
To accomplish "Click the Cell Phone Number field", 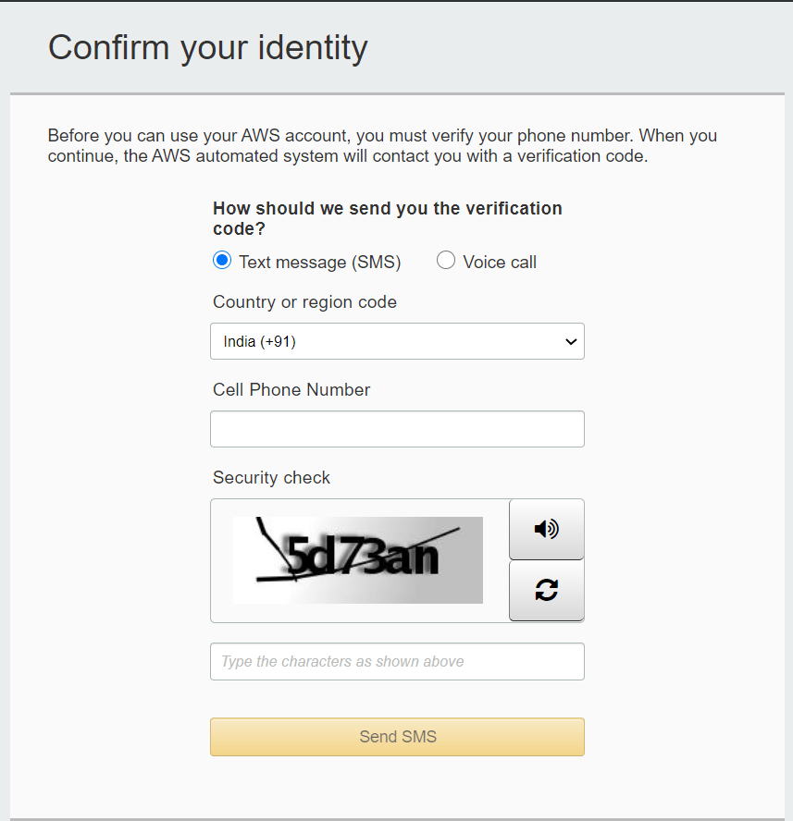I will coord(397,428).
